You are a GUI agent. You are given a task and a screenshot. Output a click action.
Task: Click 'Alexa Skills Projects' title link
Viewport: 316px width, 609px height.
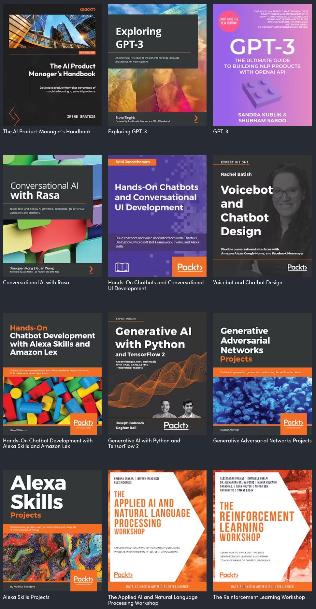point(26,597)
